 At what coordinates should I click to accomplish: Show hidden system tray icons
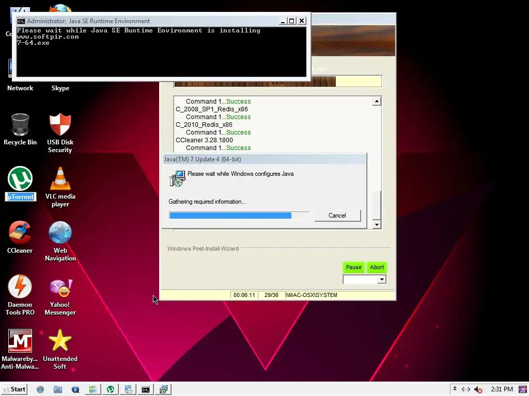455,389
